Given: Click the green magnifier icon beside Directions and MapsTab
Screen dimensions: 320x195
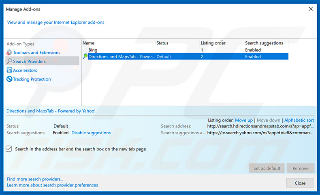Looking at the screenshot, I should [x=85, y=57].
